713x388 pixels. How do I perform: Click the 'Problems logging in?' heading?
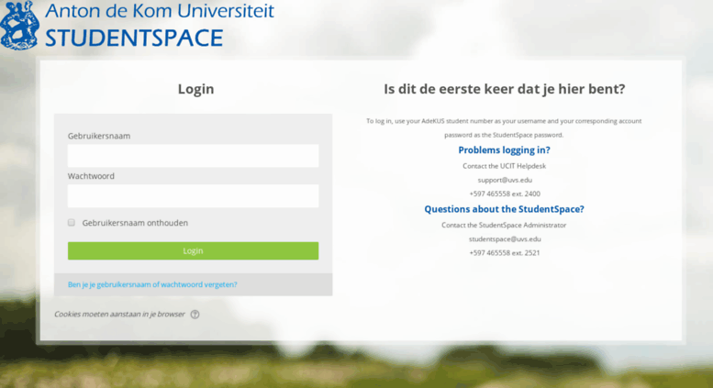[504, 150]
